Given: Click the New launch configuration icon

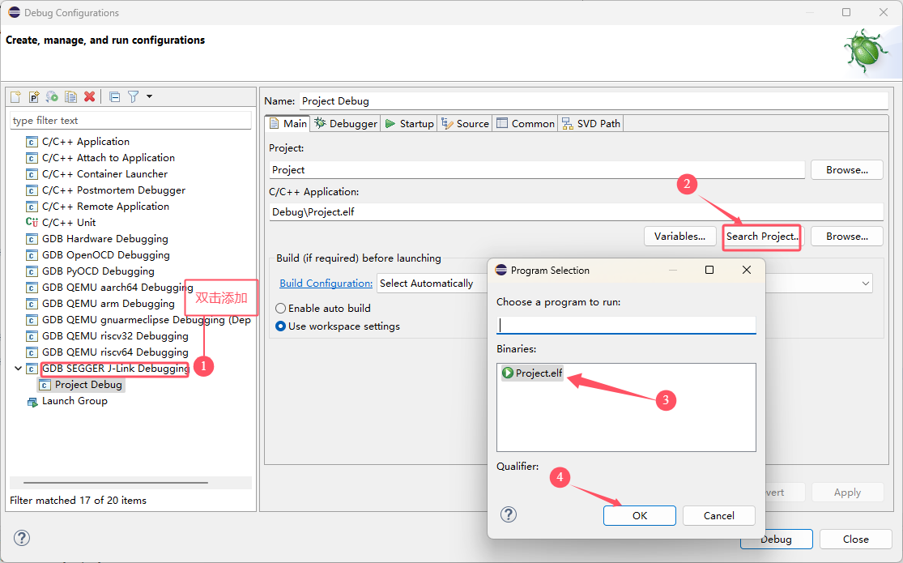Looking at the screenshot, I should coord(15,97).
